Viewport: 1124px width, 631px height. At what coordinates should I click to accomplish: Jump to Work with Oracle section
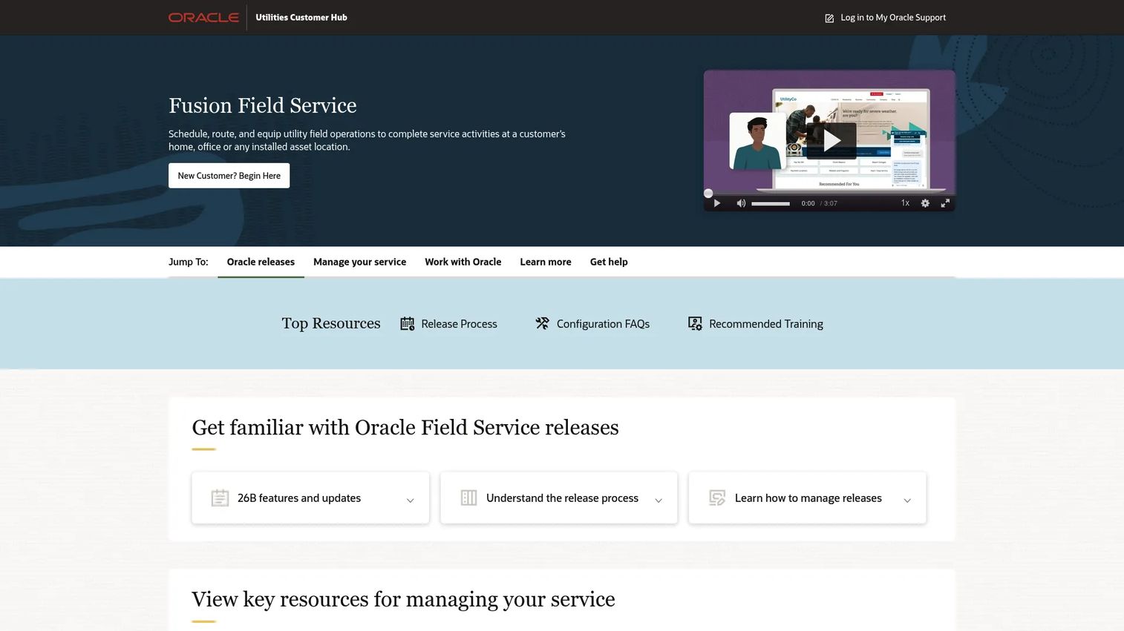pyautogui.click(x=463, y=262)
